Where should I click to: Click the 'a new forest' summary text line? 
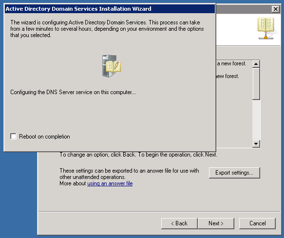(x=232, y=63)
